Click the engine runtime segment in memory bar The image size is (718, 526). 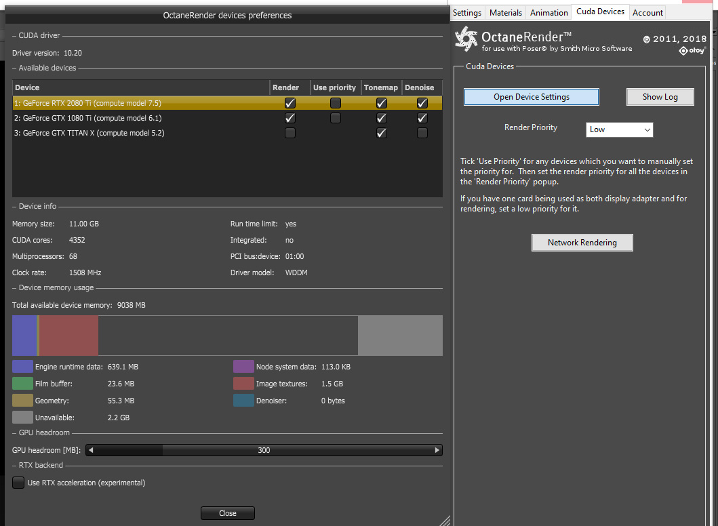[24, 335]
